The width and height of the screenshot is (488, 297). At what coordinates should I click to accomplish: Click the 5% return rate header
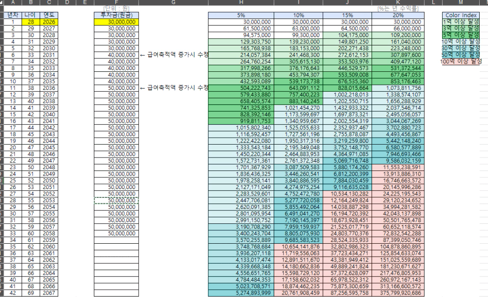(241, 15)
